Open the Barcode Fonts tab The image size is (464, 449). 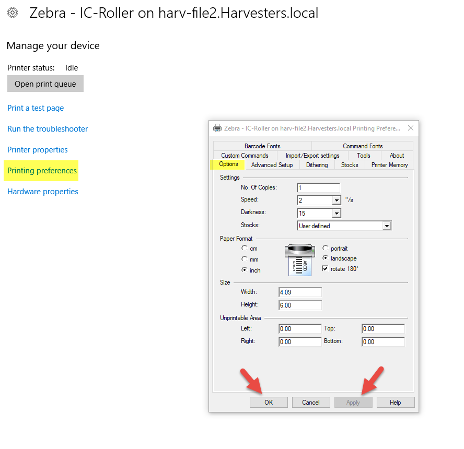pyautogui.click(x=262, y=146)
